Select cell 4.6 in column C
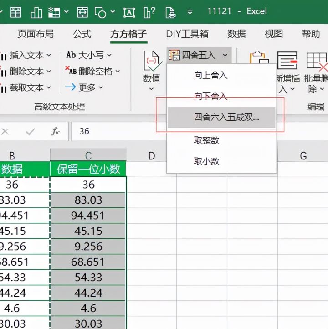Viewport: 328px width, 329px height. point(88,308)
